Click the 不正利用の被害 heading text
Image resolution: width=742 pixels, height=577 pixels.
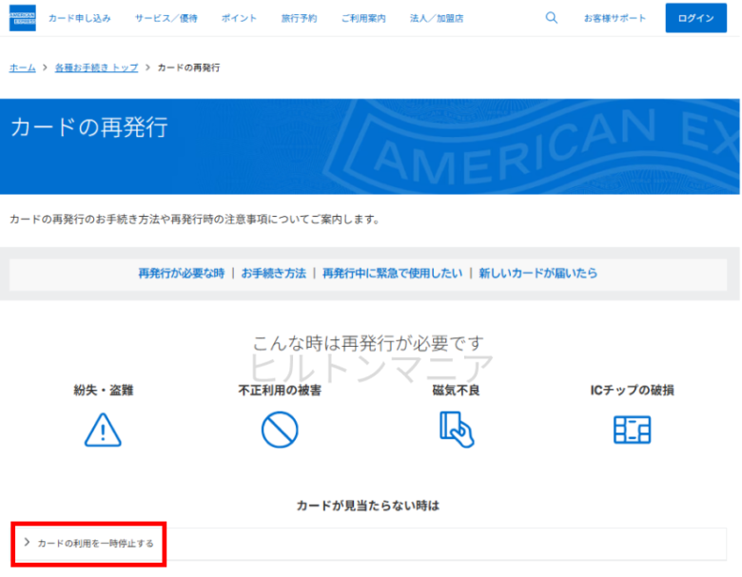coord(280,390)
